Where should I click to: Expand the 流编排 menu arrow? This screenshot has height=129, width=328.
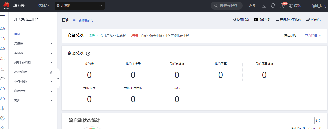[x=52, y=44]
